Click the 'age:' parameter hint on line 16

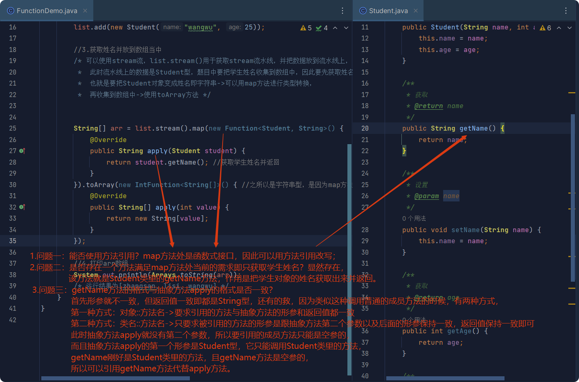(235, 27)
